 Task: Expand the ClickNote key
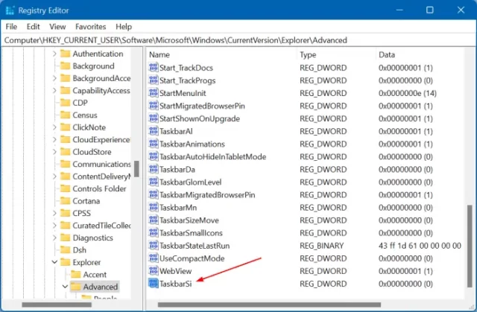(x=54, y=127)
